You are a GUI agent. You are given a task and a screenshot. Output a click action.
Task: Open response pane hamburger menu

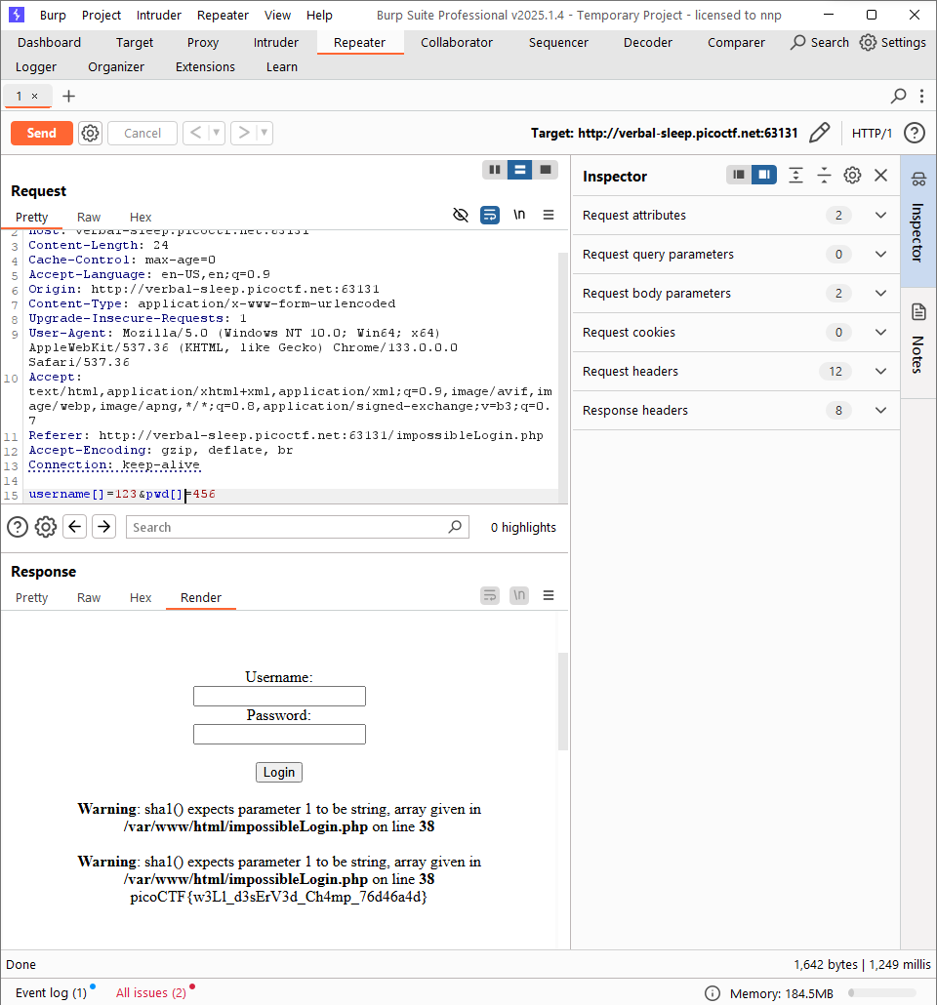click(549, 595)
